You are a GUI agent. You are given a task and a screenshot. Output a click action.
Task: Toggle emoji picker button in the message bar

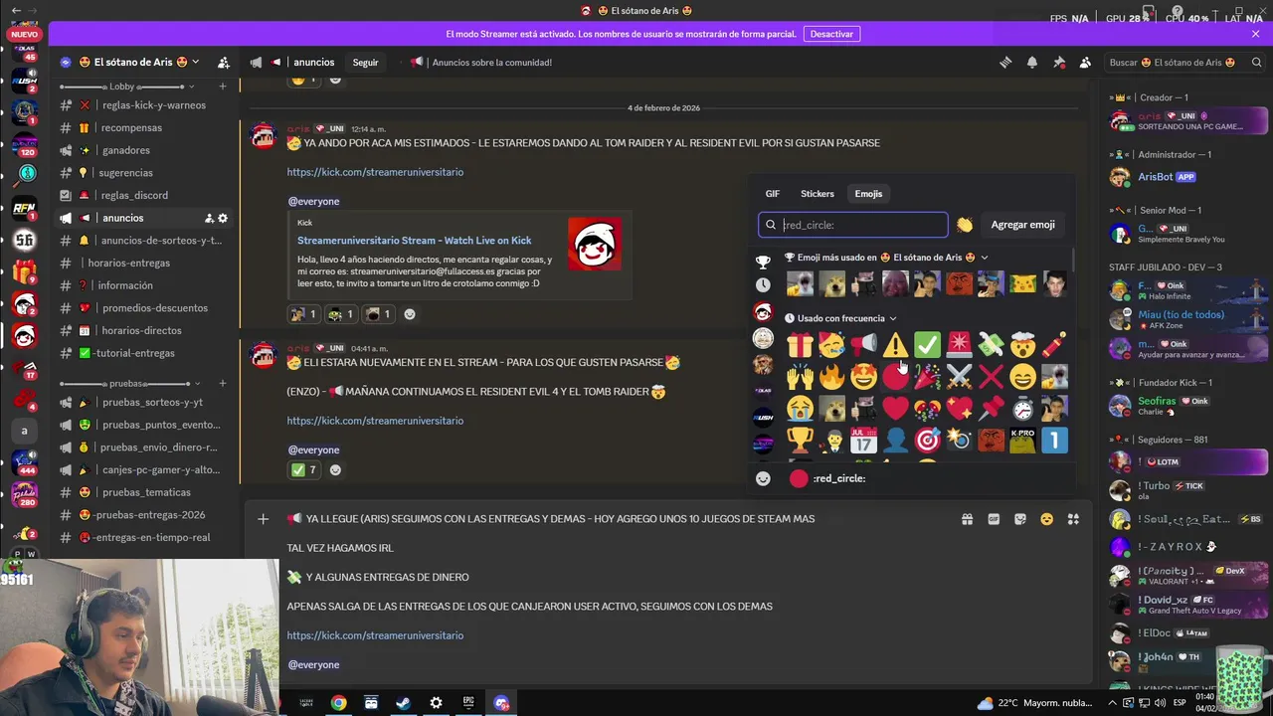coord(1046,519)
